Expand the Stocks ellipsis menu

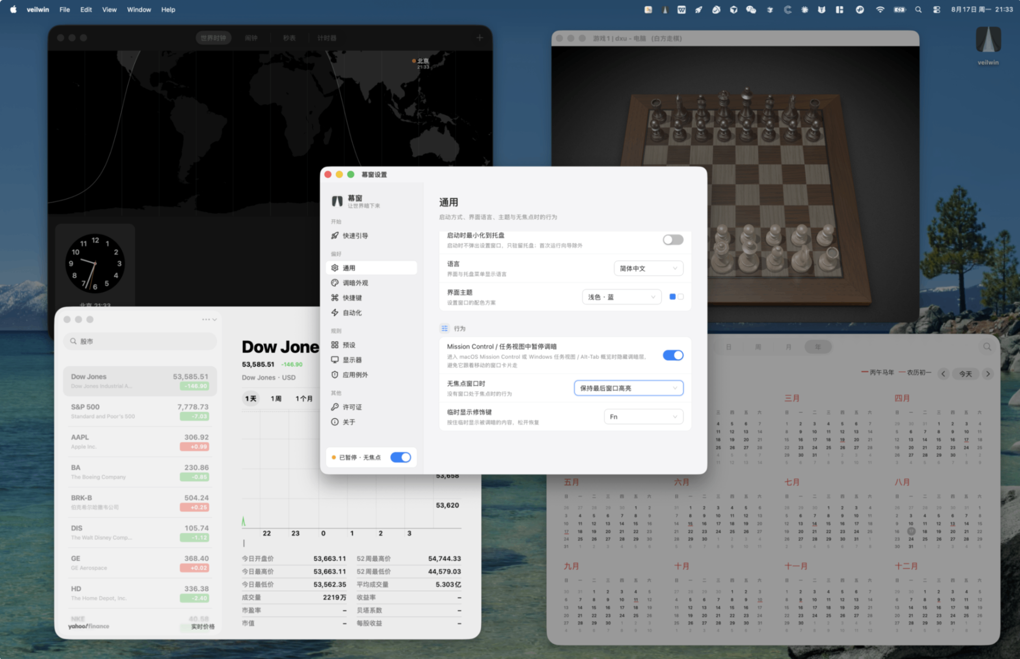(209, 320)
